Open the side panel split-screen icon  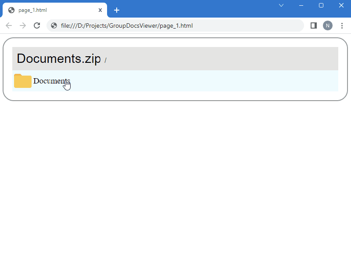(313, 25)
